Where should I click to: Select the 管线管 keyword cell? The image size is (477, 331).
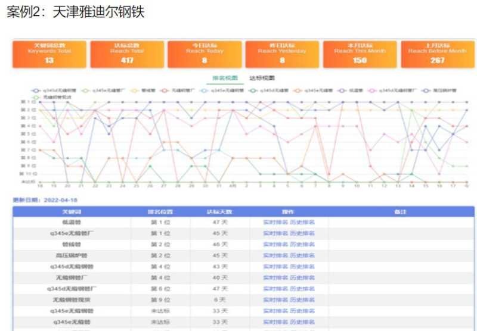[x=72, y=245]
